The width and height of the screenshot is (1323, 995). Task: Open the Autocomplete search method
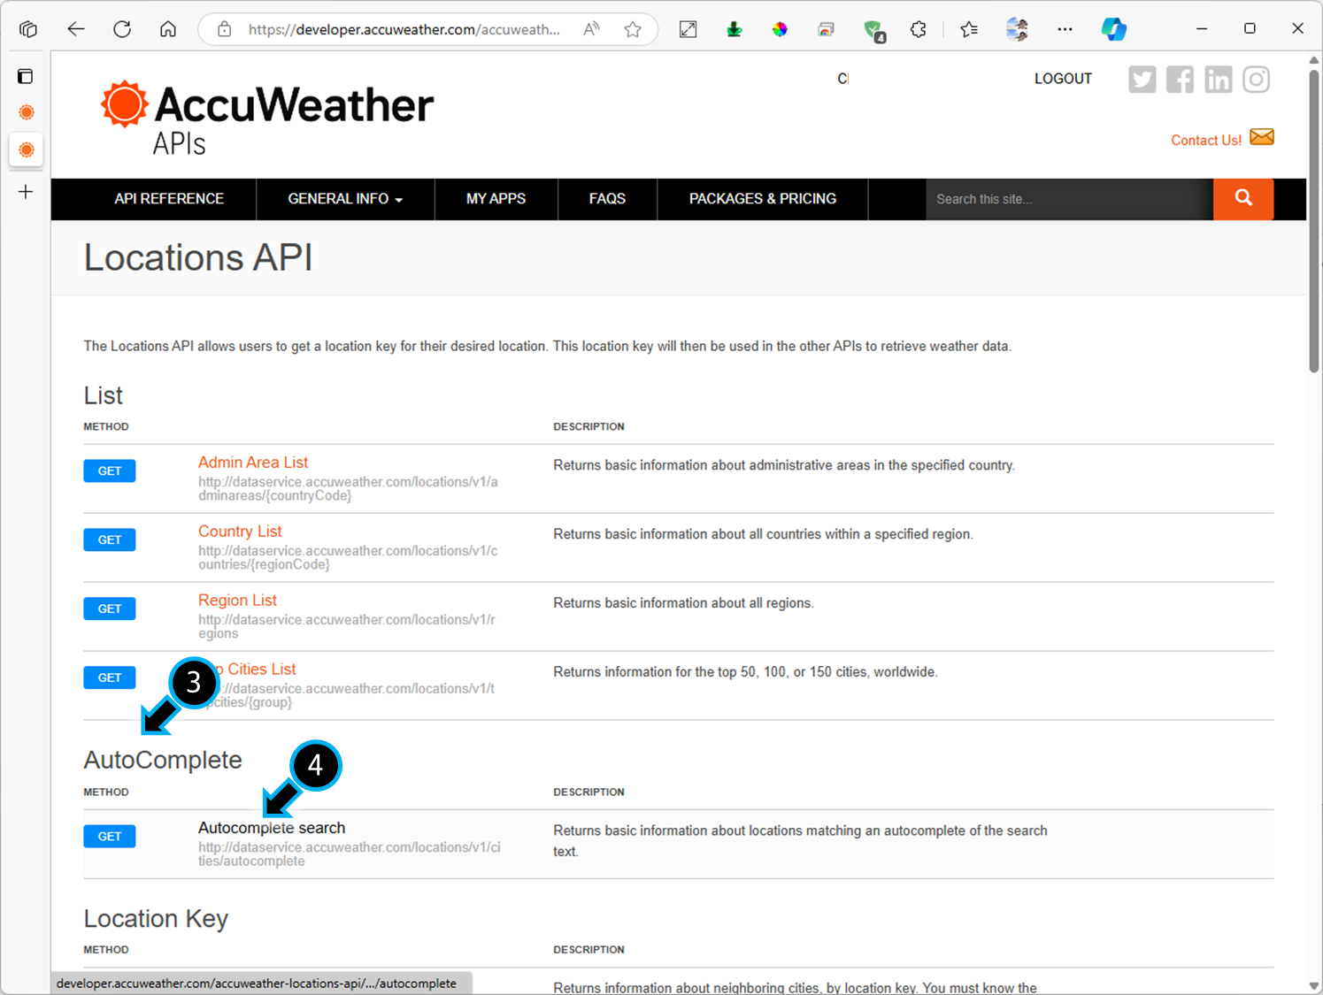[x=272, y=828]
